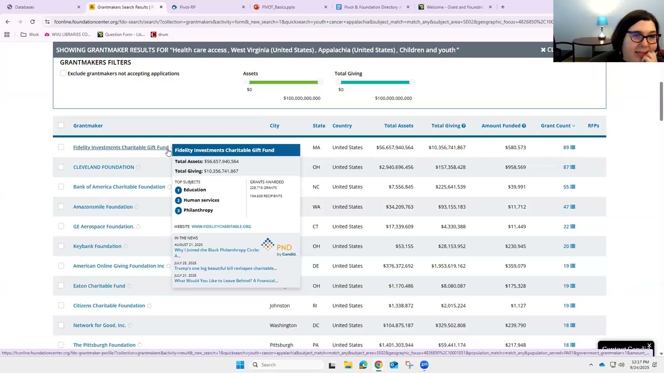Screen dimensions: 664x373
Task: Open Outlook from the taskbar
Action: pyautogui.click(x=394, y=365)
